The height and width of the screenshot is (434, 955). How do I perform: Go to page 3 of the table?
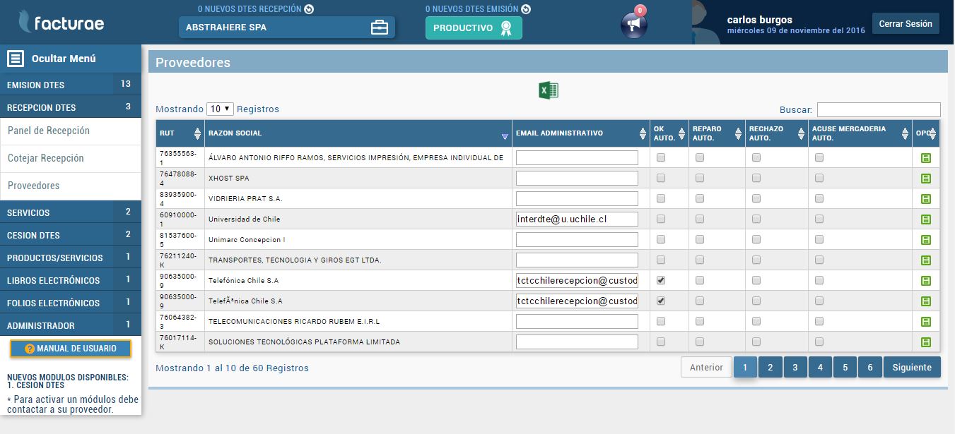795,368
